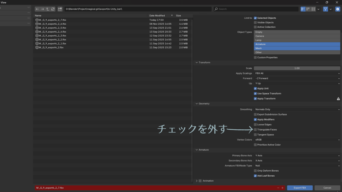
Task: Refresh the file list
Action: [x=53, y=9]
